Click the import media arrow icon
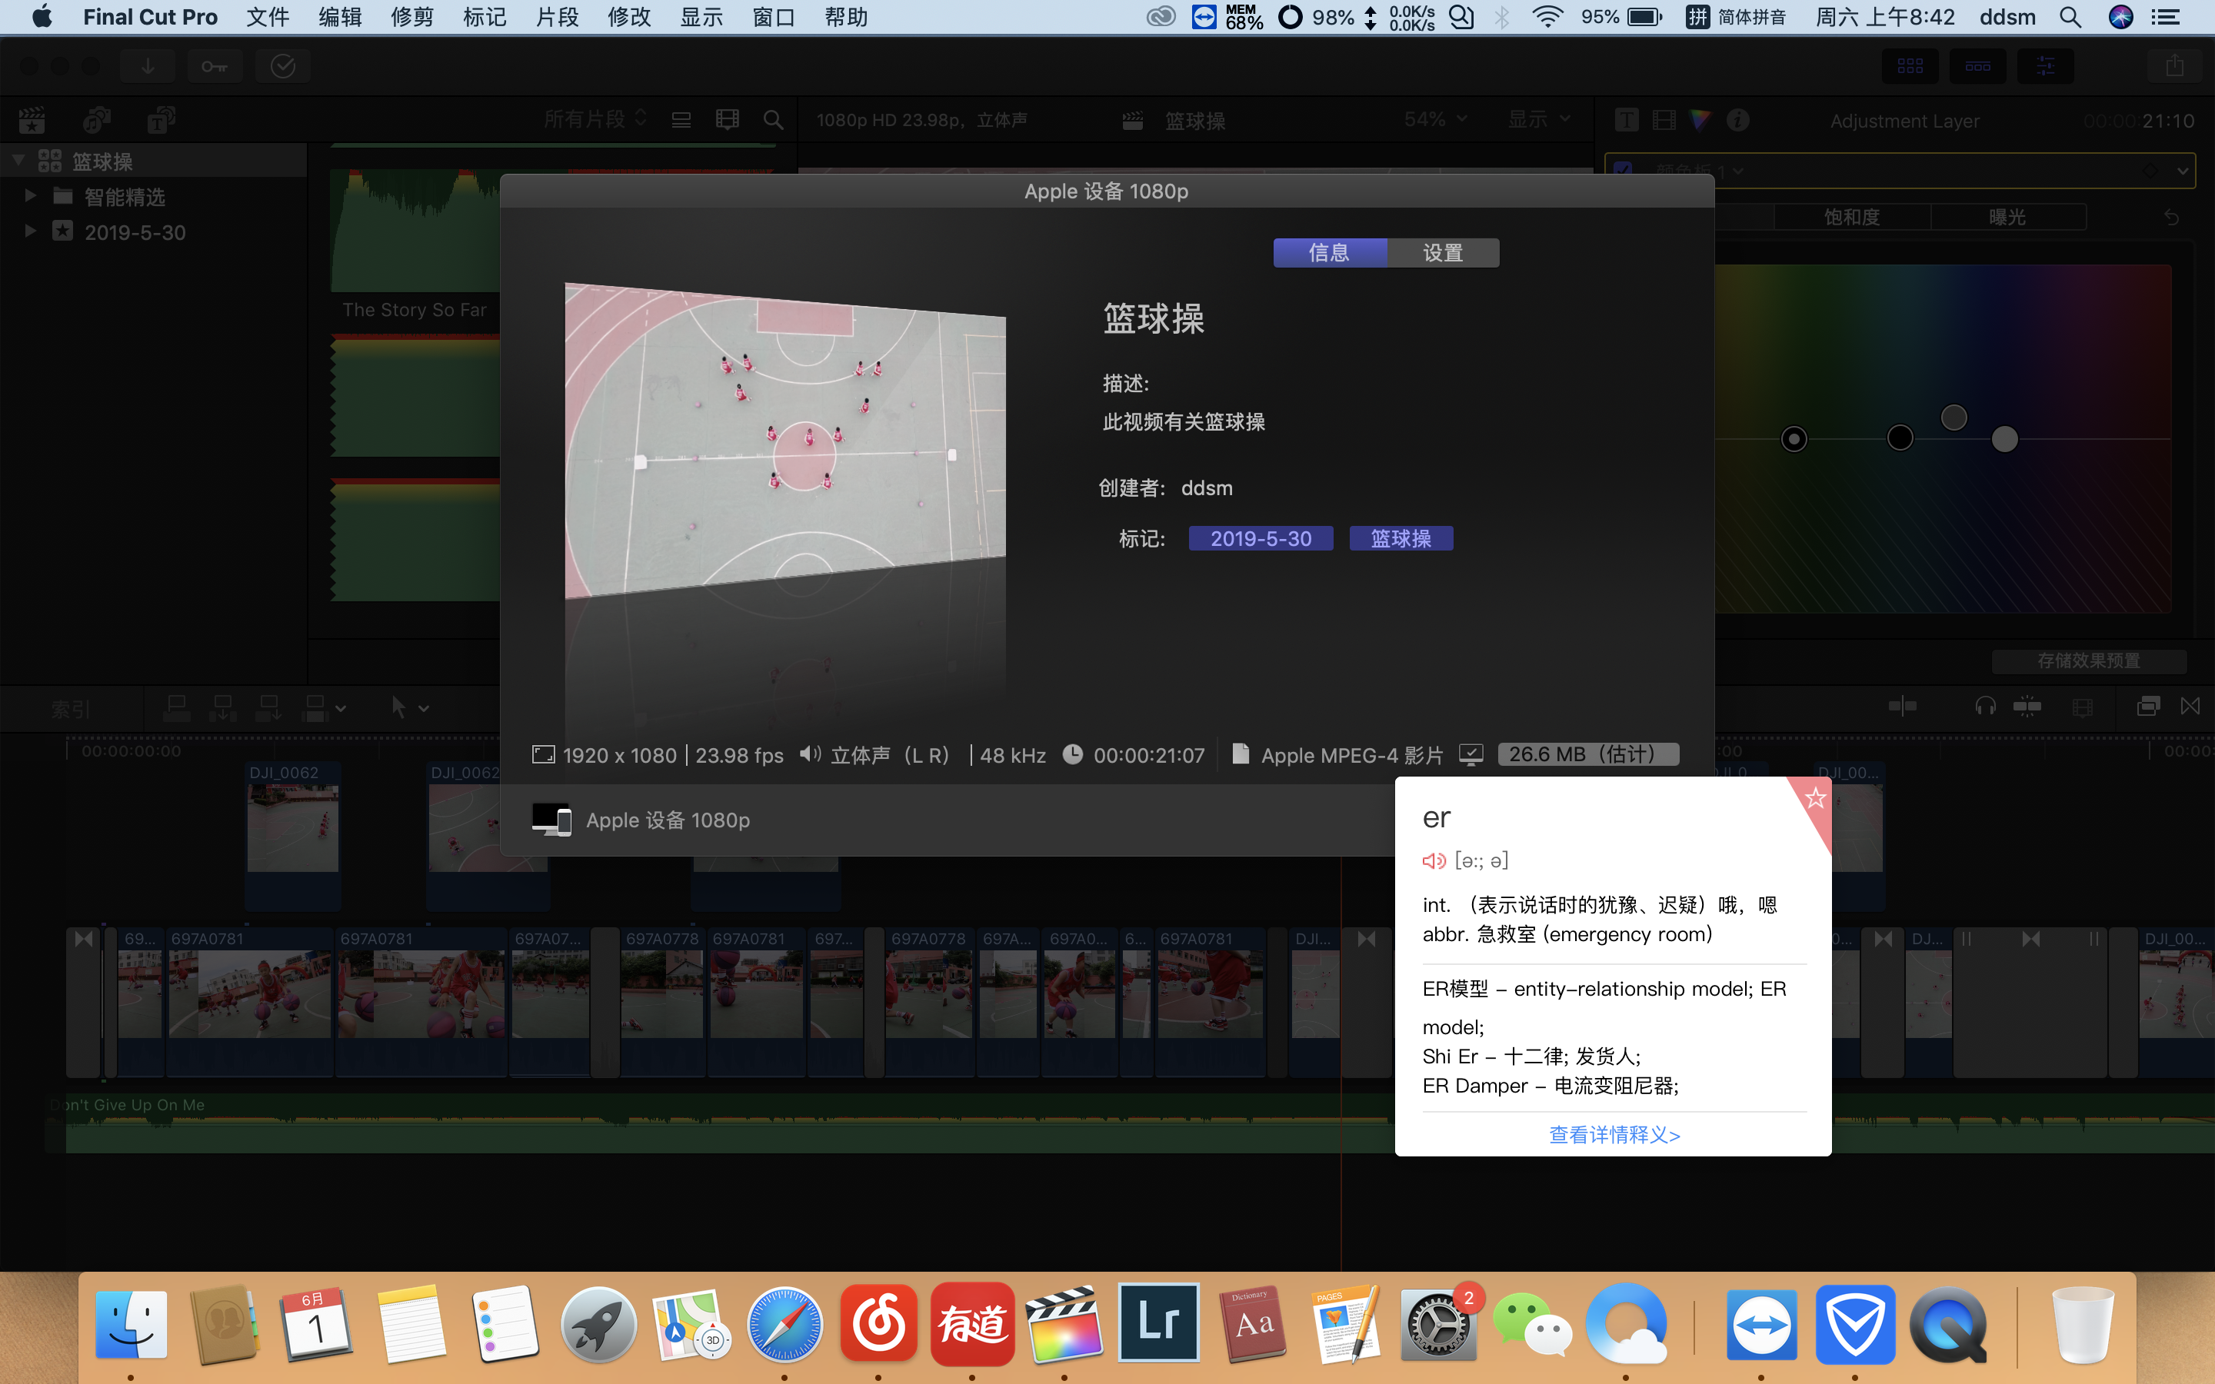2215x1384 pixels. [x=148, y=66]
